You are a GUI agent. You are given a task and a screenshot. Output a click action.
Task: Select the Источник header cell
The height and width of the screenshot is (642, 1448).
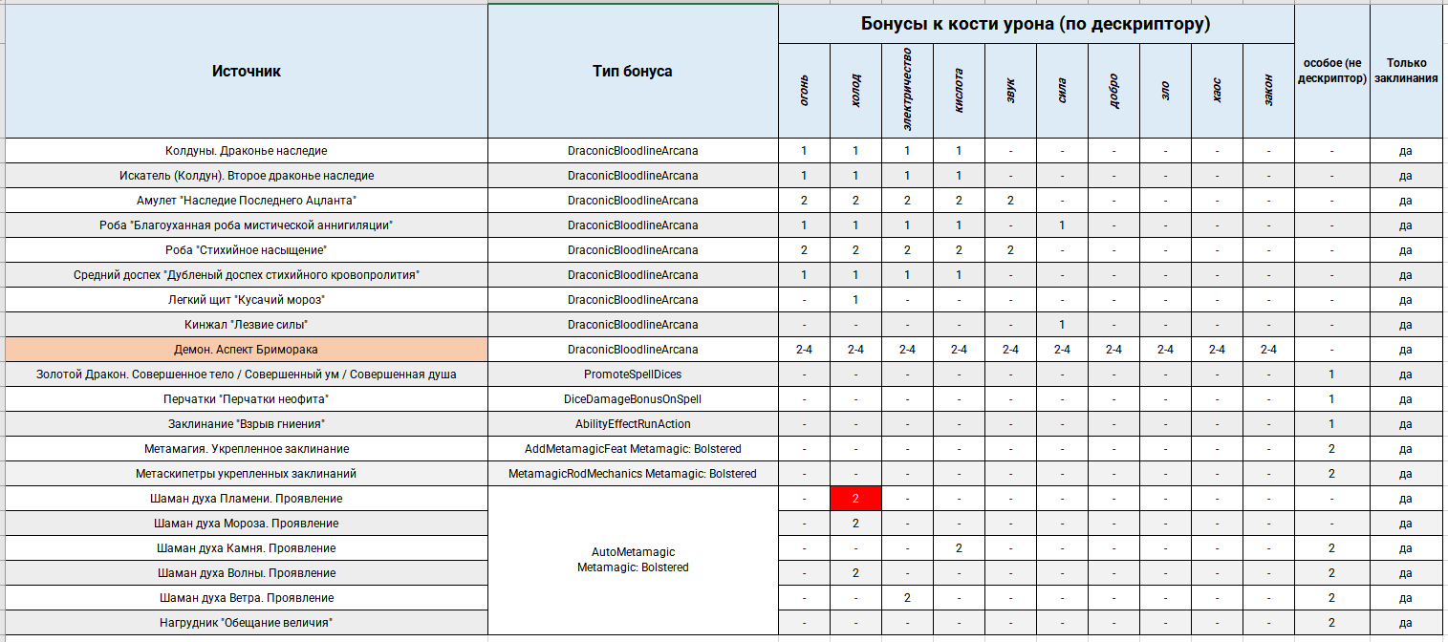point(247,72)
